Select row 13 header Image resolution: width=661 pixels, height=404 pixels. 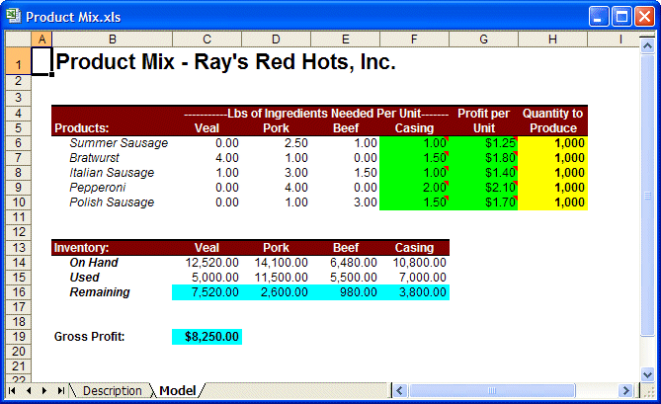pos(18,247)
